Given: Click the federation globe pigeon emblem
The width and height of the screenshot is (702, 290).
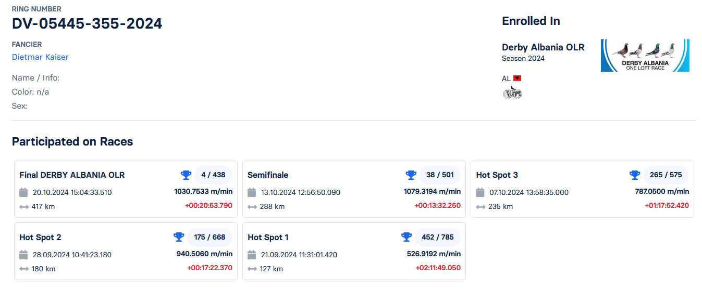Looking at the screenshot, I should (x=512, y=93).
